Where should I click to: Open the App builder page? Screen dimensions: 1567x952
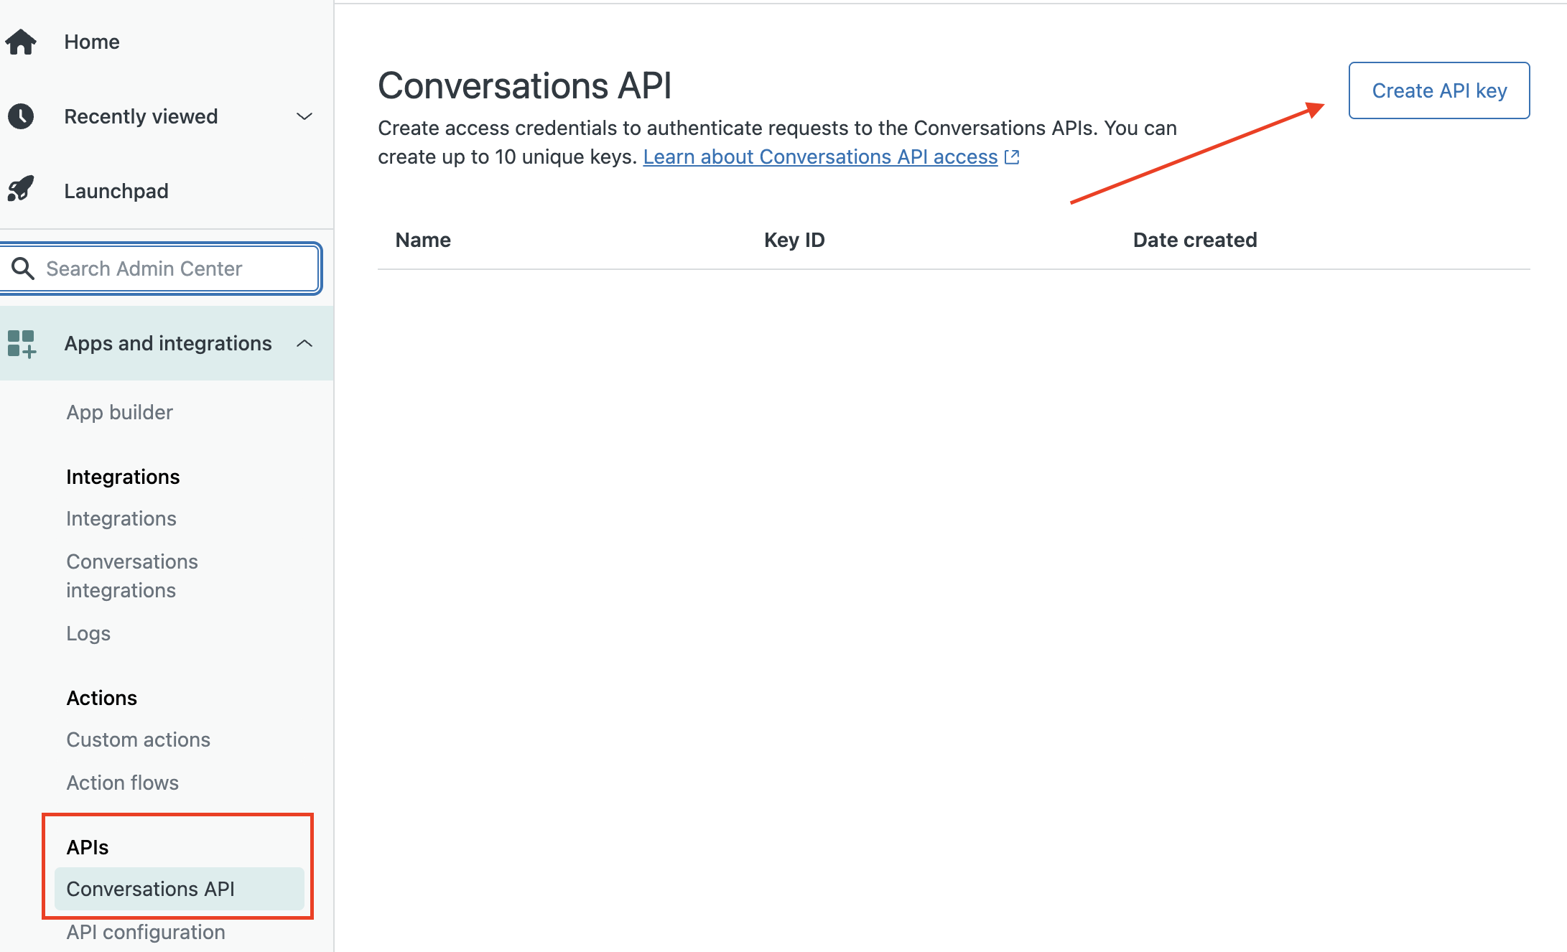point(119,412)
